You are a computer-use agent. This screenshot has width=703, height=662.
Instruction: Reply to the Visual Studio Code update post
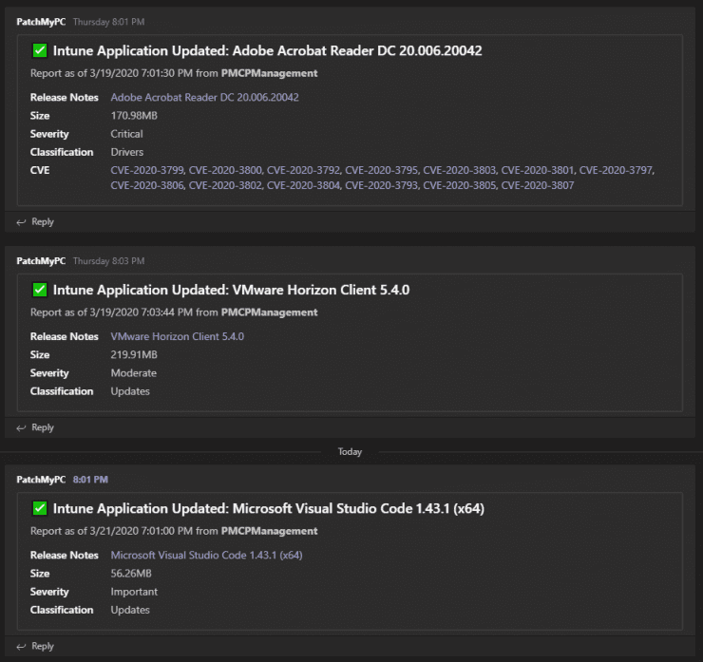point(35,646)
